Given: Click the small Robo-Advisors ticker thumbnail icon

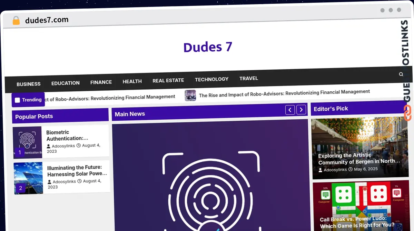Looking at the screenshot, I should (190, 95).
